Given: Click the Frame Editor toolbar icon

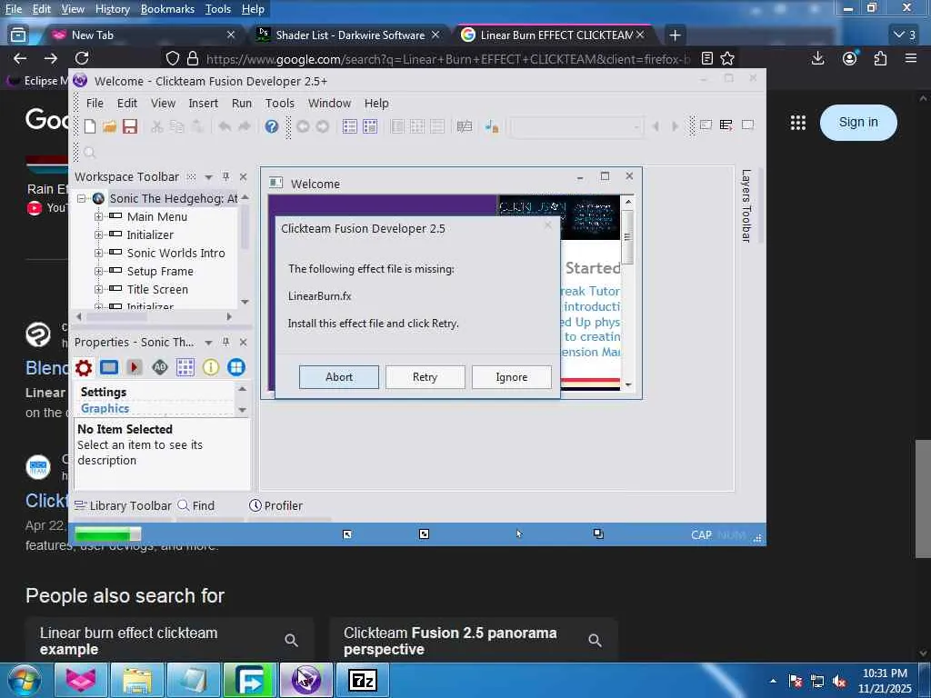Looking at the screenshot, I should tap(370, 126).
